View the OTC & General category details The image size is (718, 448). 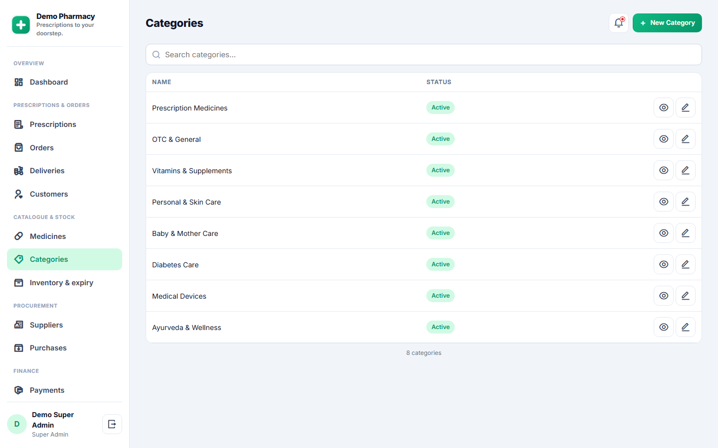pyautogui.click(x=664, y=139)
